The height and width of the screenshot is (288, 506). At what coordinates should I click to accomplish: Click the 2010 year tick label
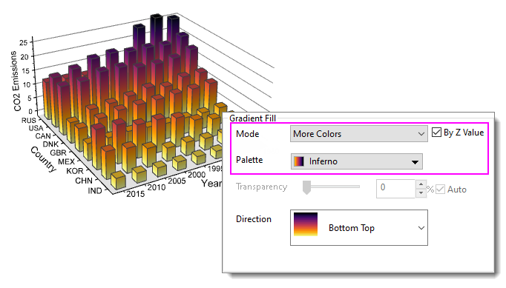click(157, 187)
